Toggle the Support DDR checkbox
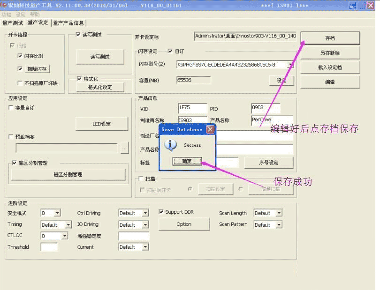Viewport: 380px width, 290px height. [x=162, y=212]
